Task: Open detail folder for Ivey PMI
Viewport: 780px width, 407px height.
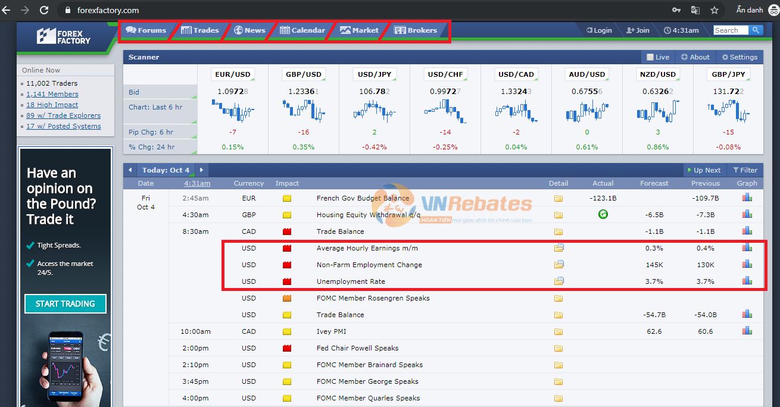Action: (x=559, y=331)
